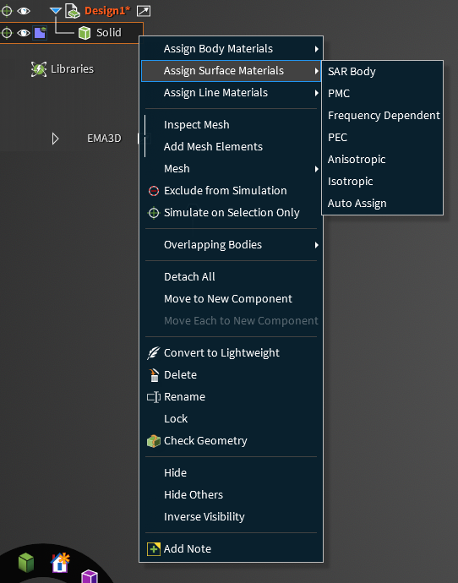Choose Hide Others

point(231,494)
